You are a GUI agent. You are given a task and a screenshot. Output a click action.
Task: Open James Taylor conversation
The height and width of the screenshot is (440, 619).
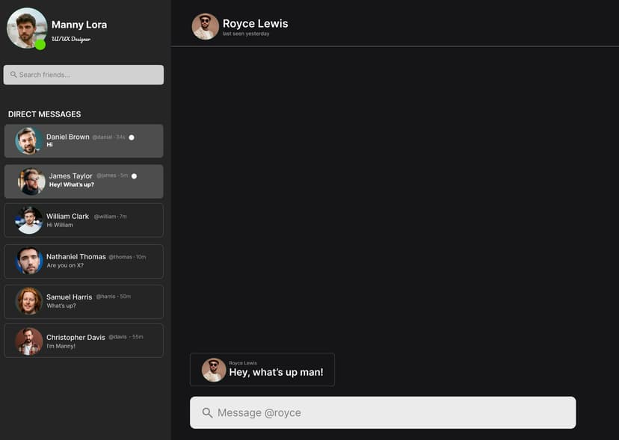[x=84, y=181]
